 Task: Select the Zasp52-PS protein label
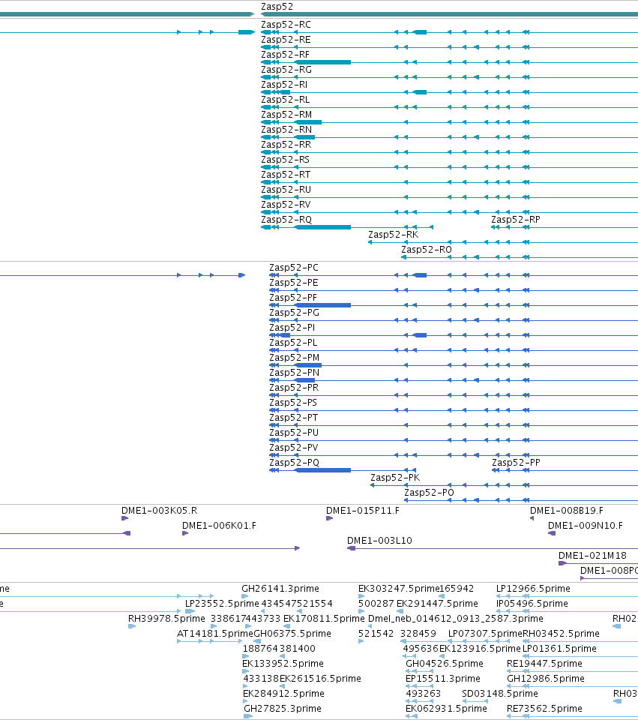pyautogui.click(x=293, y=403)
